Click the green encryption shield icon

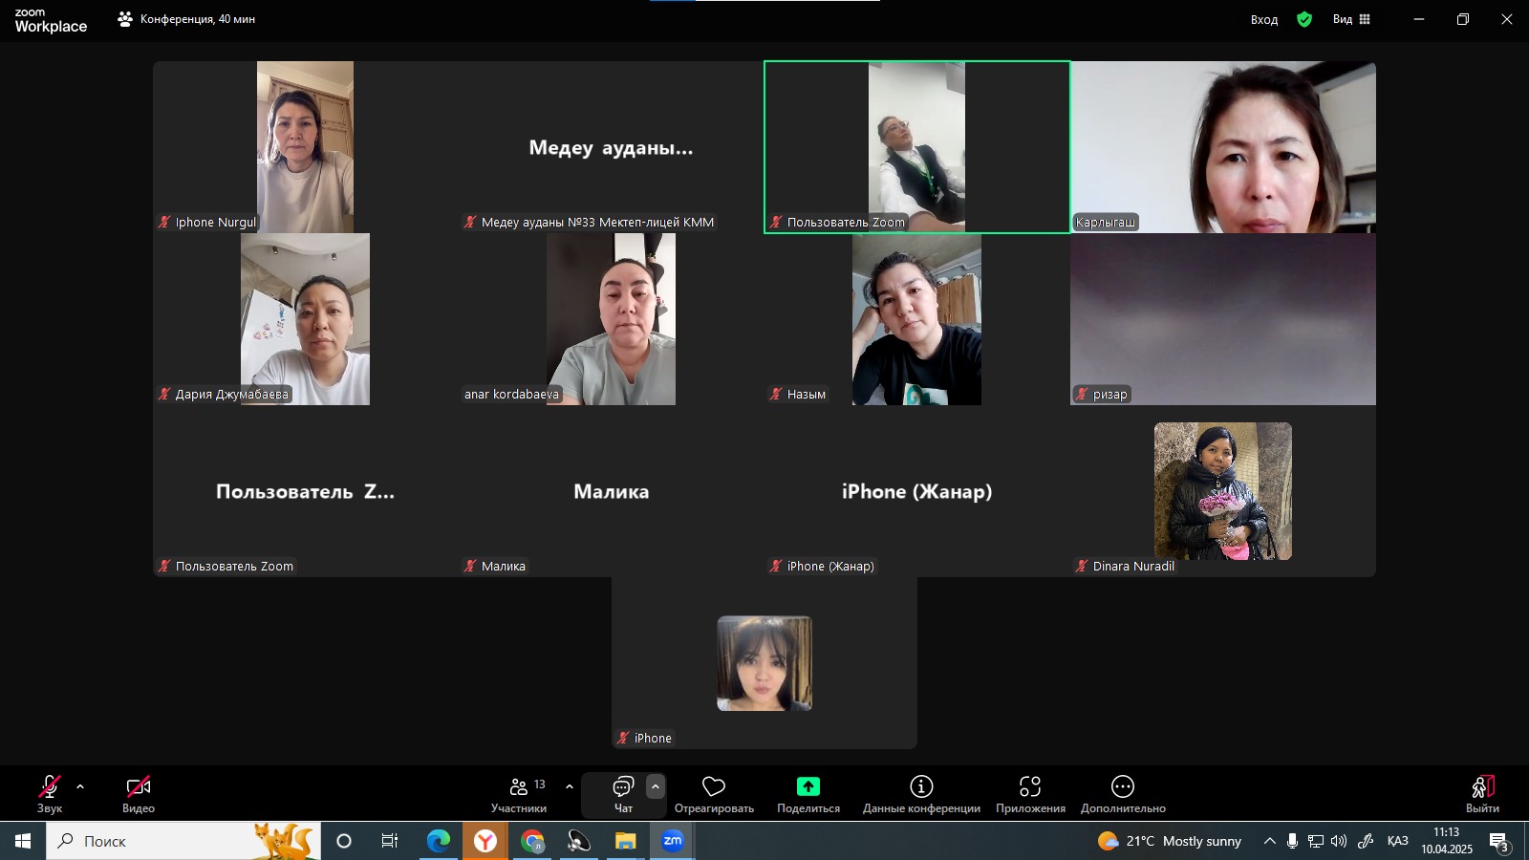1304,19
